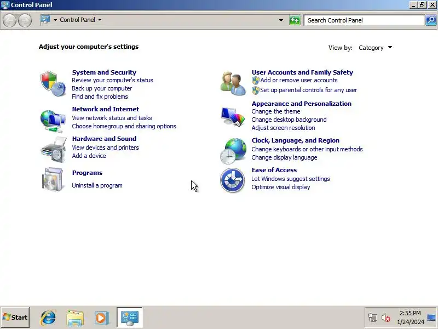Open the Programs category heading
This screenshot has width=438, height=329.
[x=87, y=173]
